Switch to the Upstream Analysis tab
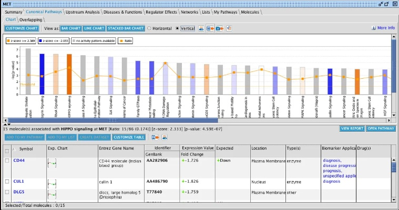Screen dimensions: 399x210 pos(81,12)
